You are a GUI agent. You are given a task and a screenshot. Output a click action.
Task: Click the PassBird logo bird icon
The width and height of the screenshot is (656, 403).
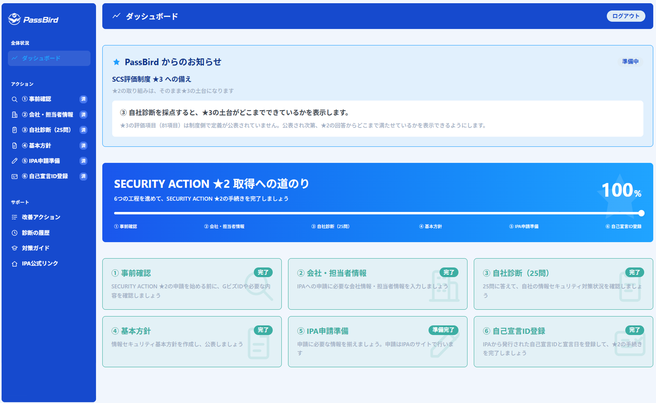coord(14,19)
